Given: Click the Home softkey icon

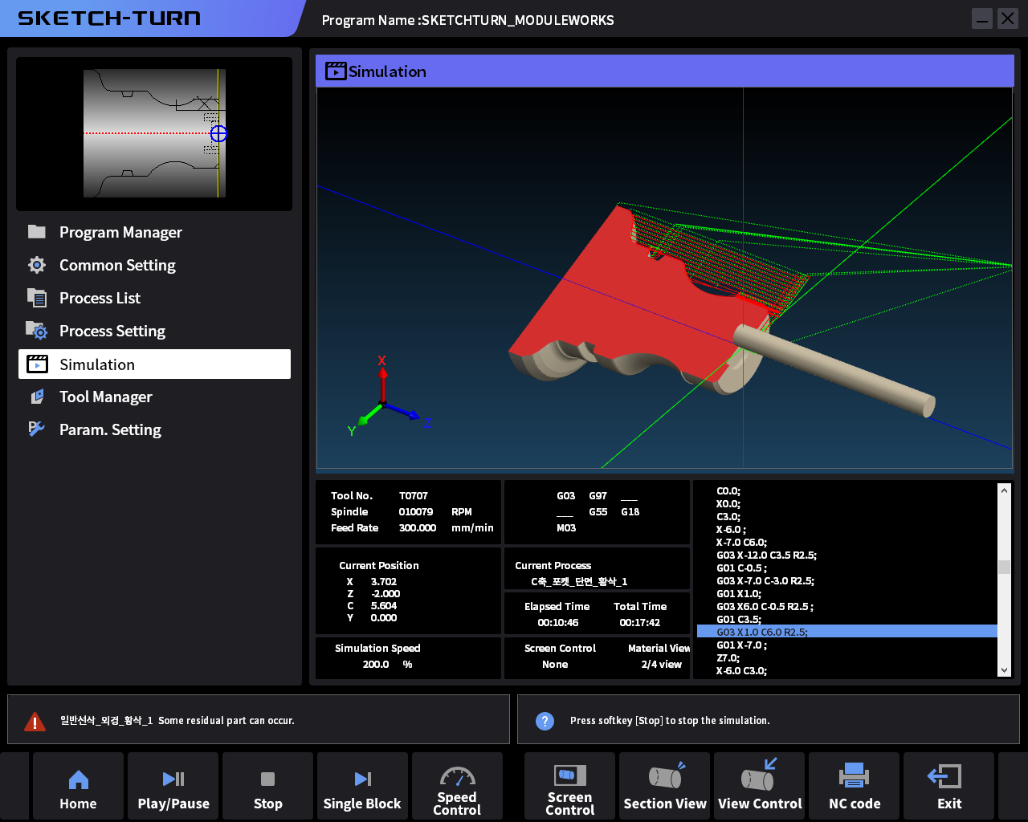Looking at the screenshot, I should click(78, 779).
